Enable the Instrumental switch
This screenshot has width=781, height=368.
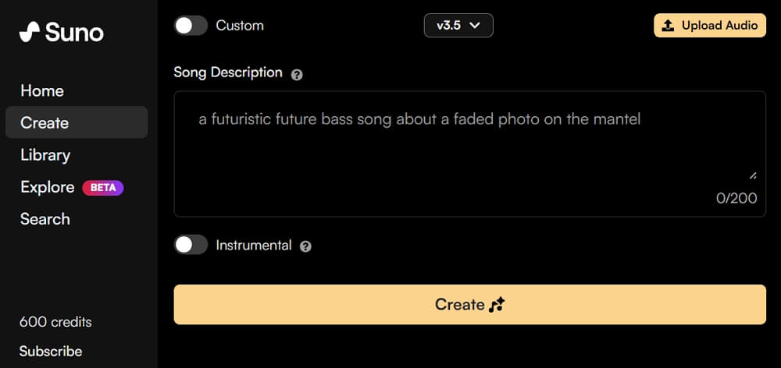tap(191, 245)
